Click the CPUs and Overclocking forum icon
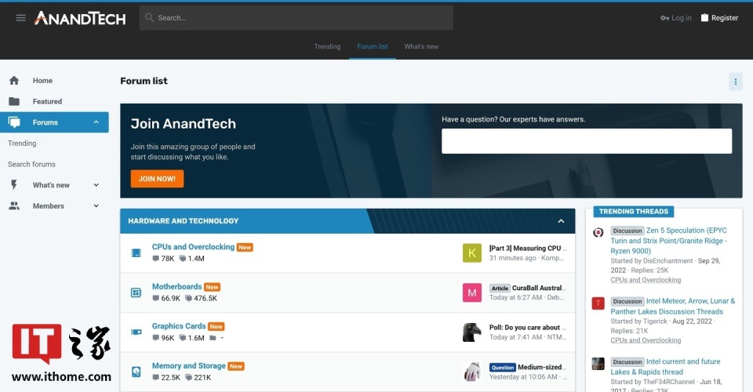This screenshot has height=392, width=753. click(136, 253)
